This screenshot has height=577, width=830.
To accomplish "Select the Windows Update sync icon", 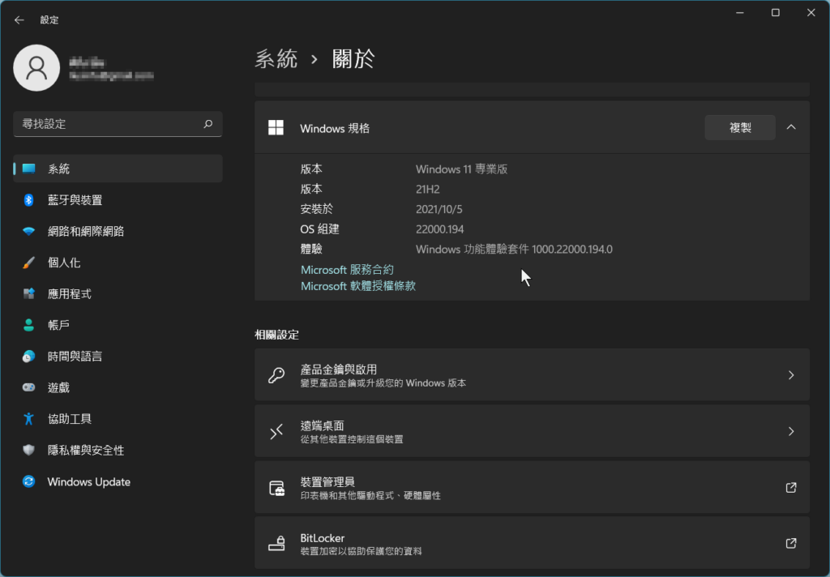I will tap(28, 481).
